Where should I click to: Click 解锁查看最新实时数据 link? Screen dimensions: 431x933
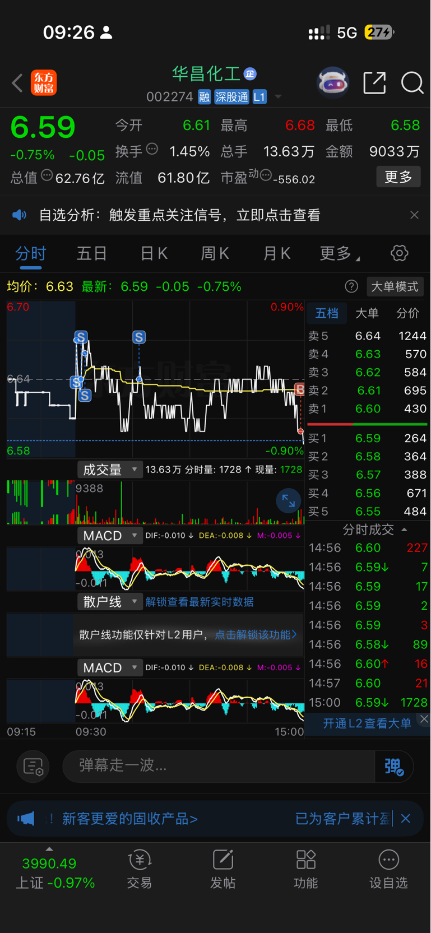coord(200,602)
